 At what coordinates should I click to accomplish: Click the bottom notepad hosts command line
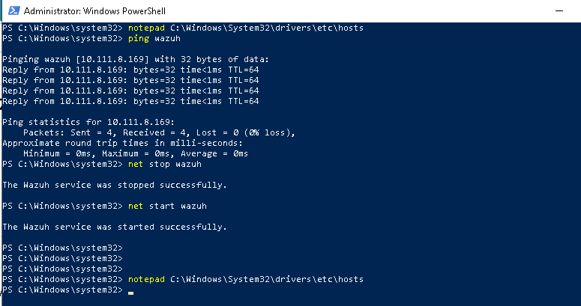click(183, 279)
